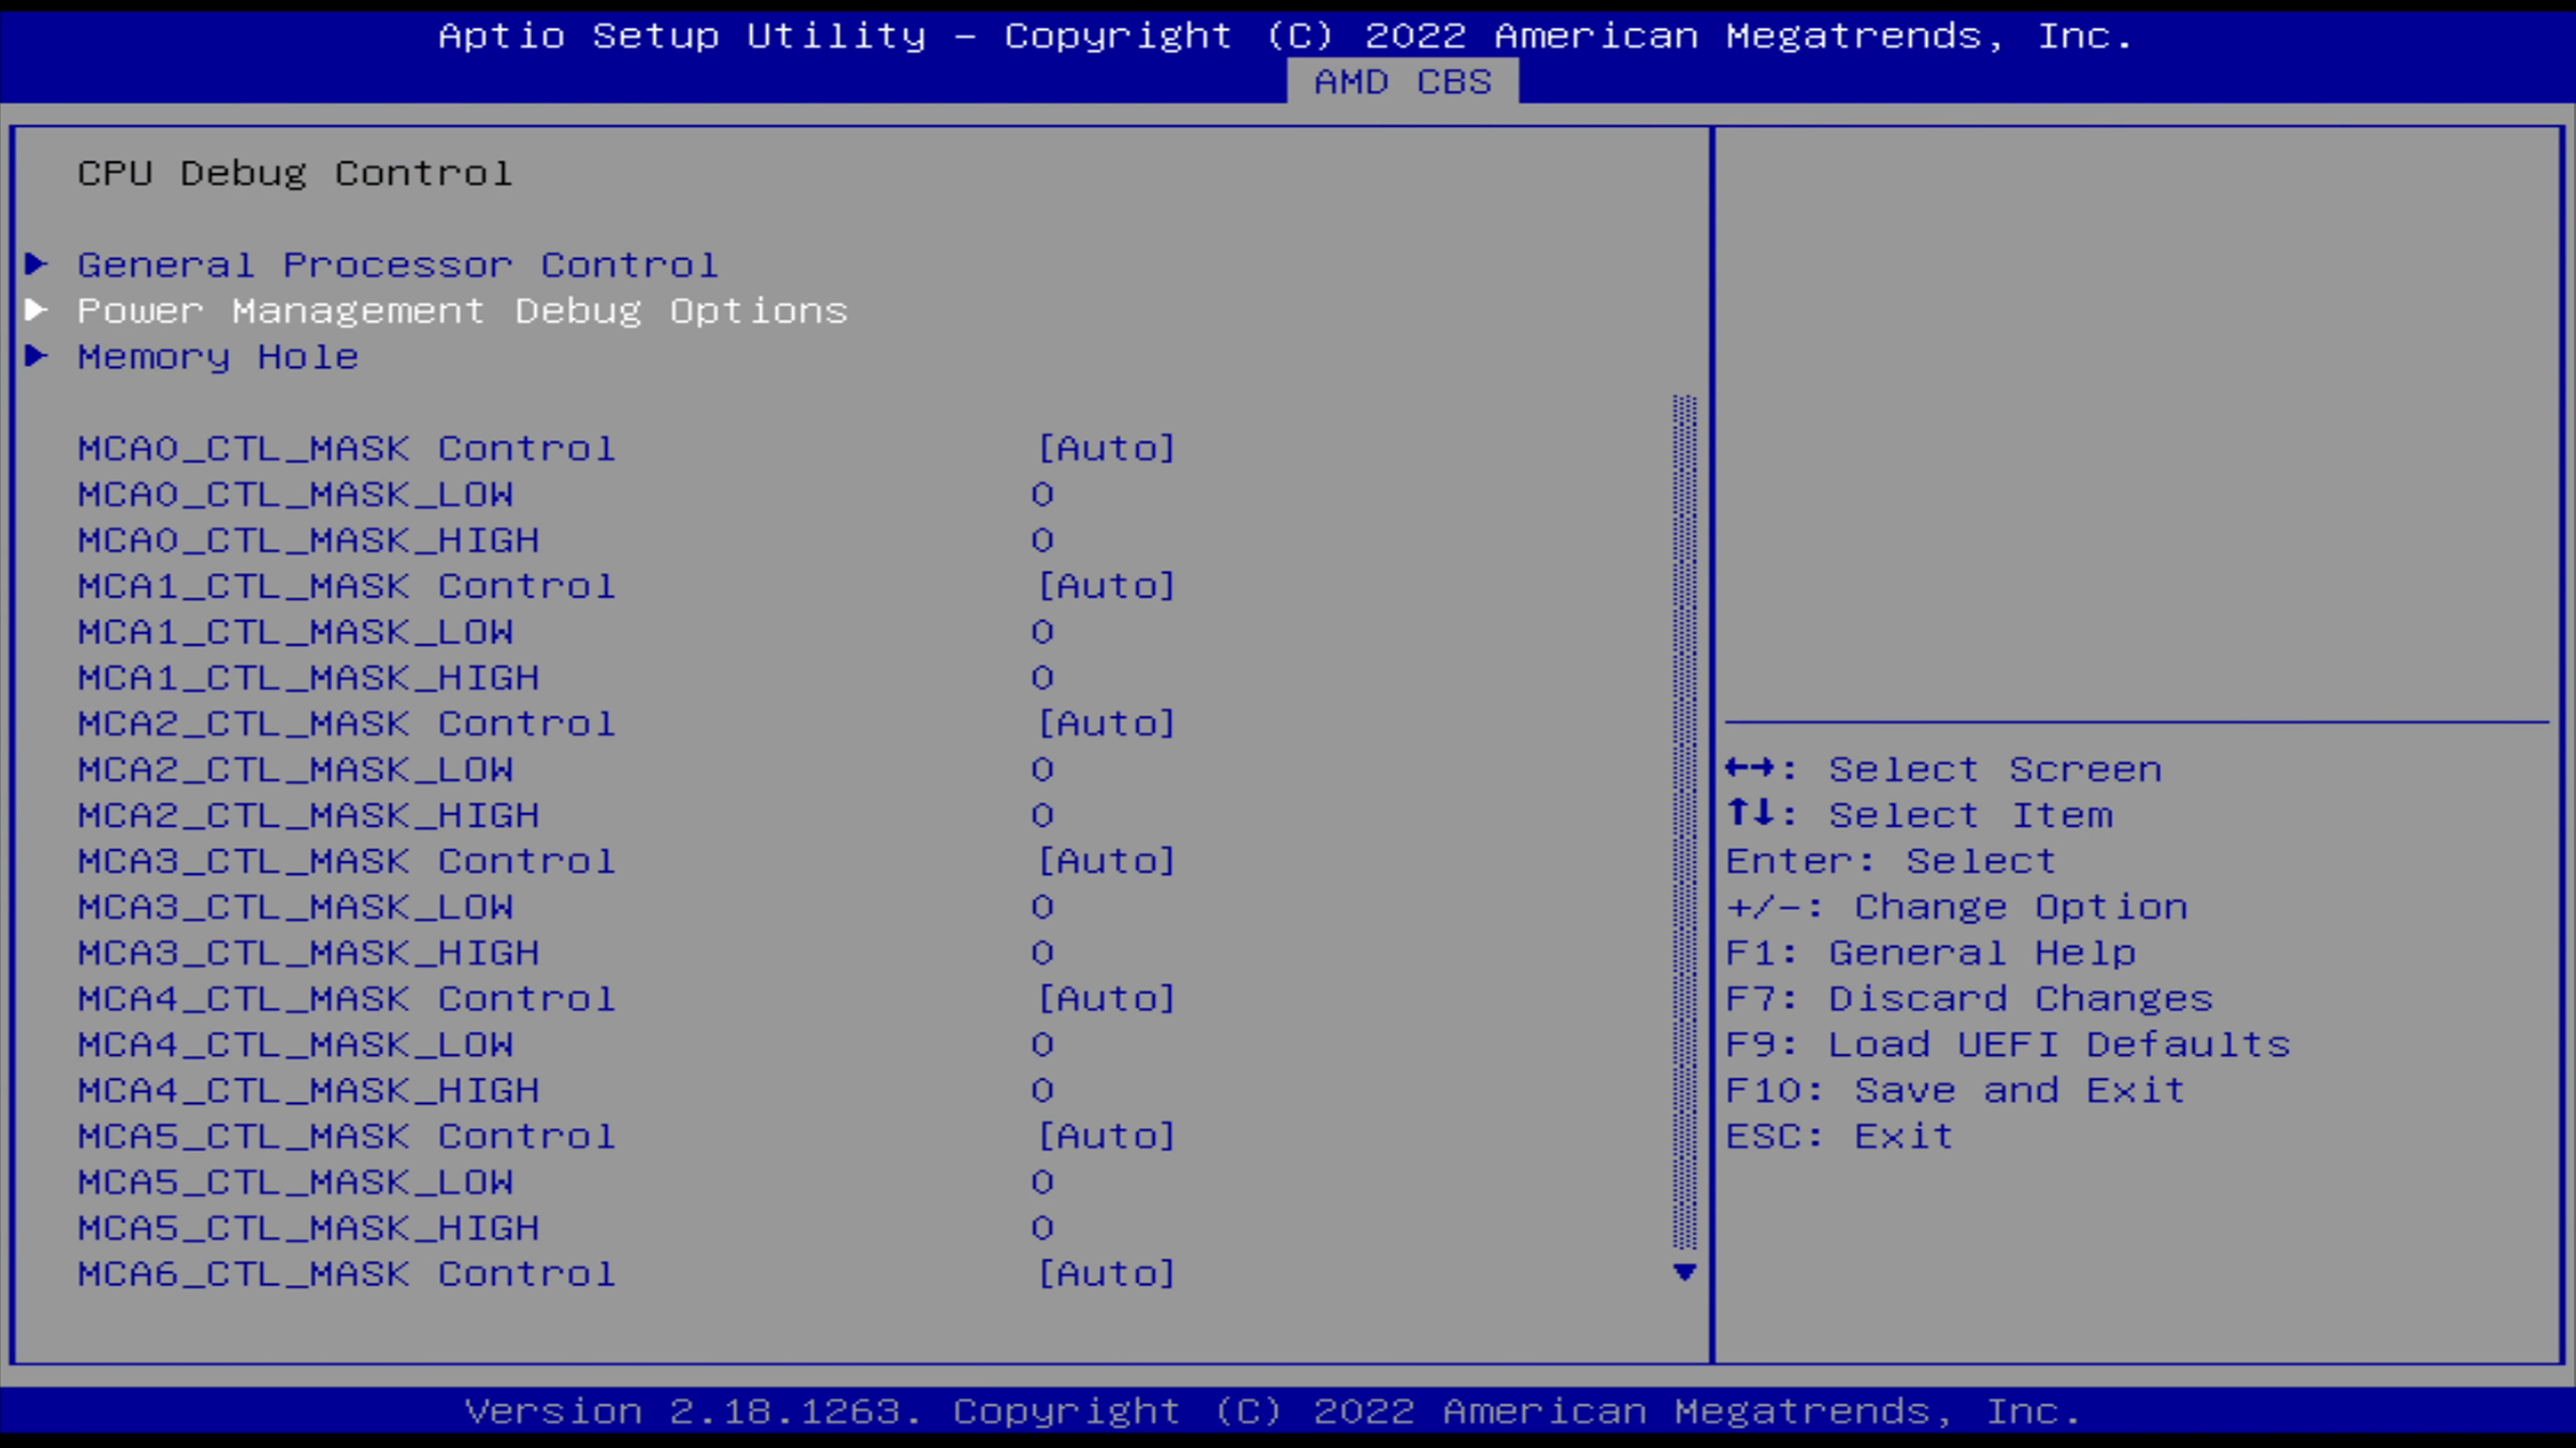The image size is (2576, 1448).
Task: Select the MCA4_CTL_MASK_HIGH label
Action: tap(309, 1090)
